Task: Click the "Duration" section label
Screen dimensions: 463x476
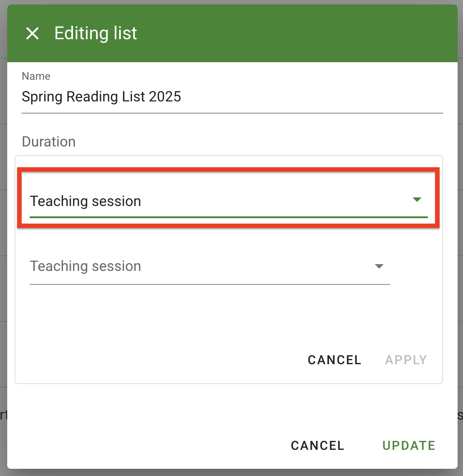Action: point(49,142)
